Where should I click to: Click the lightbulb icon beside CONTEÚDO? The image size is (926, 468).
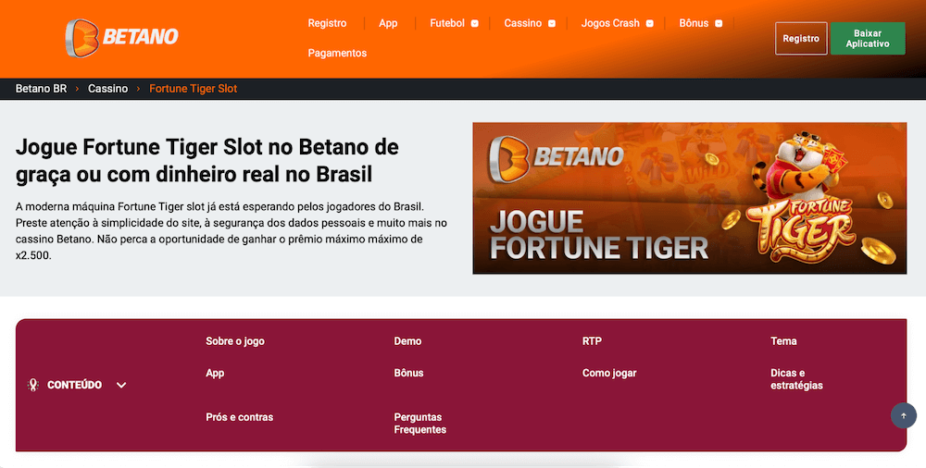33,385
